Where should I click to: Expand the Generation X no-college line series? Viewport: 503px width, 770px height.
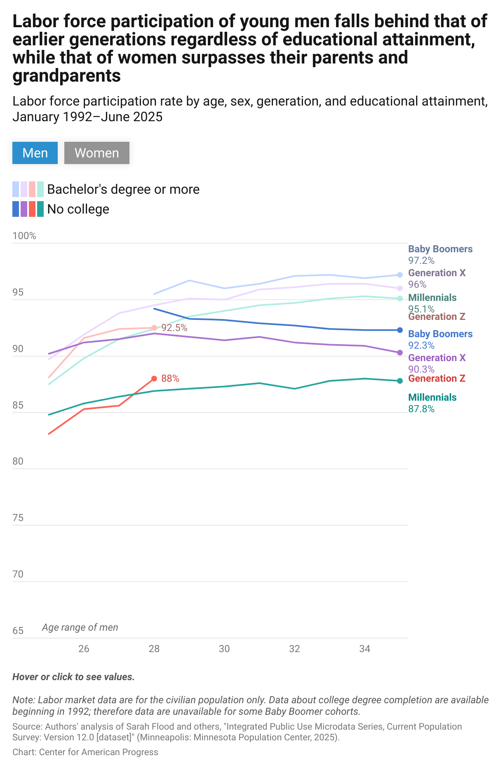pyautogui.click(x=247, y=338)
